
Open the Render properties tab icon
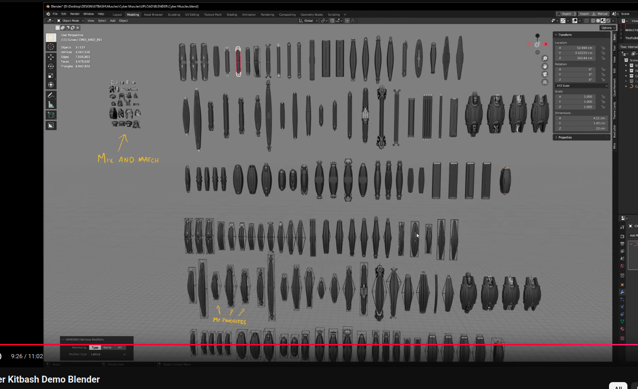tap(622, 236)
